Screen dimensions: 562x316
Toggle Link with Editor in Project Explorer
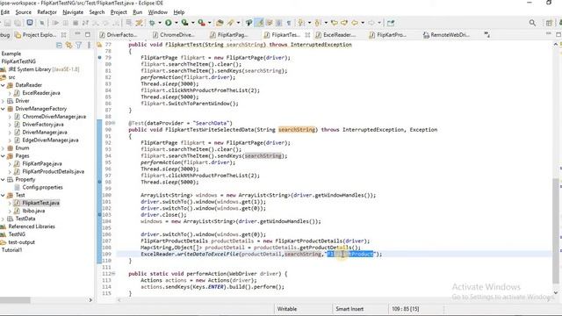[68, 45]
